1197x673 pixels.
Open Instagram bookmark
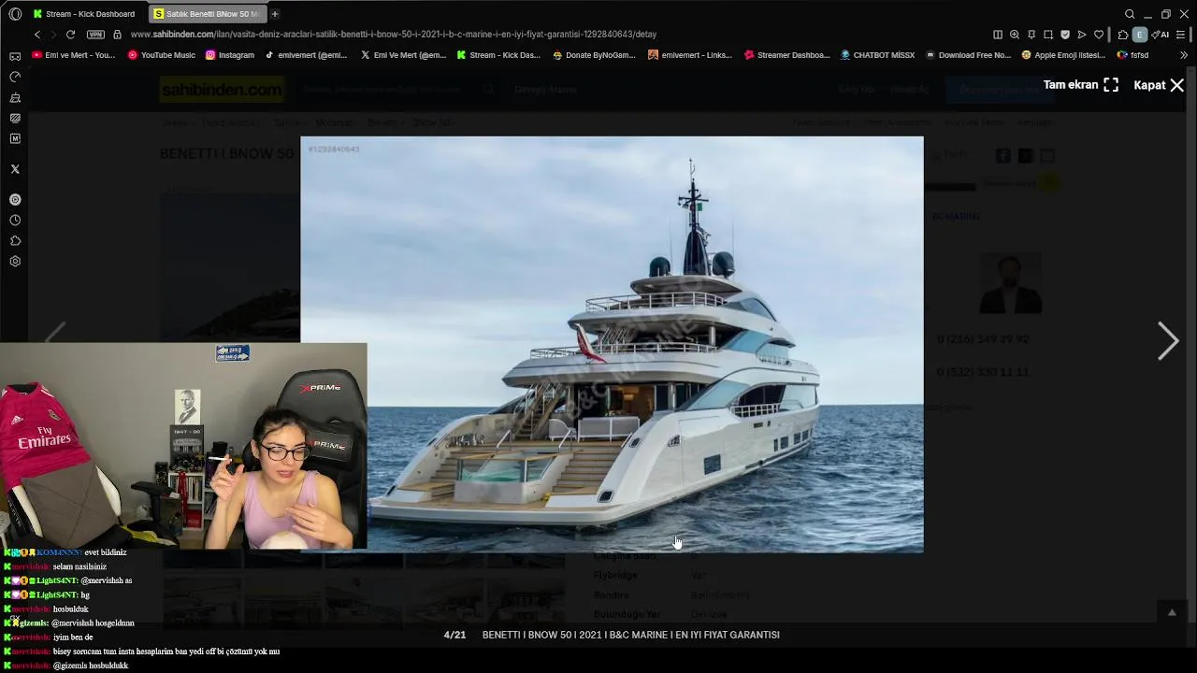point(230,55)
